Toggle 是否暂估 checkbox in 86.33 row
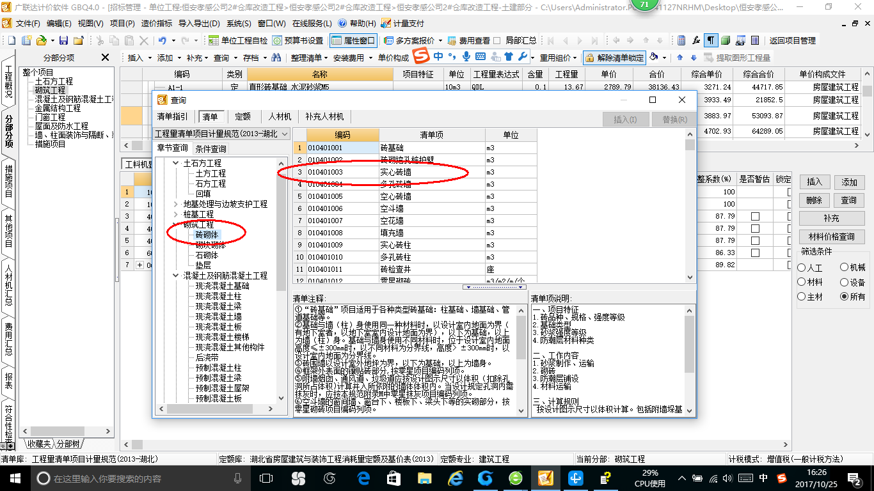 coord(755,253)
